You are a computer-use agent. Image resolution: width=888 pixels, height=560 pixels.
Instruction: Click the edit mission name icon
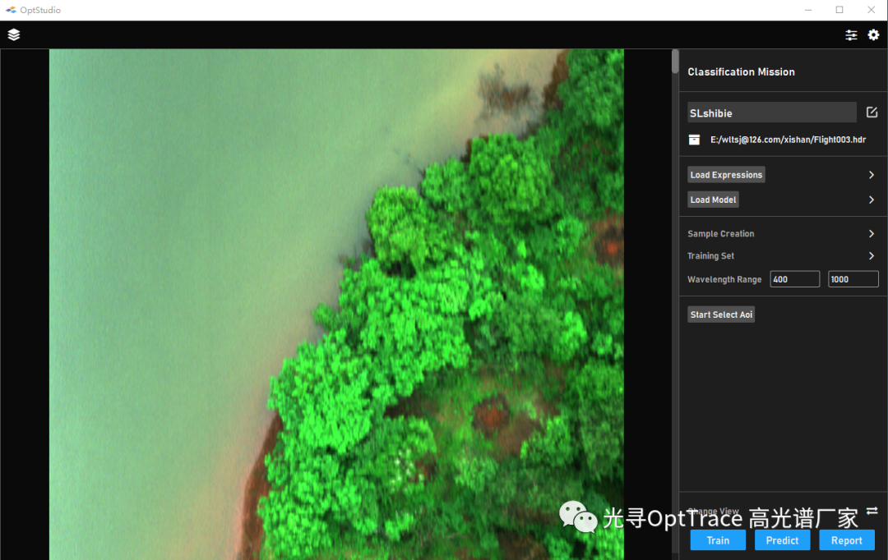[872, 112]
